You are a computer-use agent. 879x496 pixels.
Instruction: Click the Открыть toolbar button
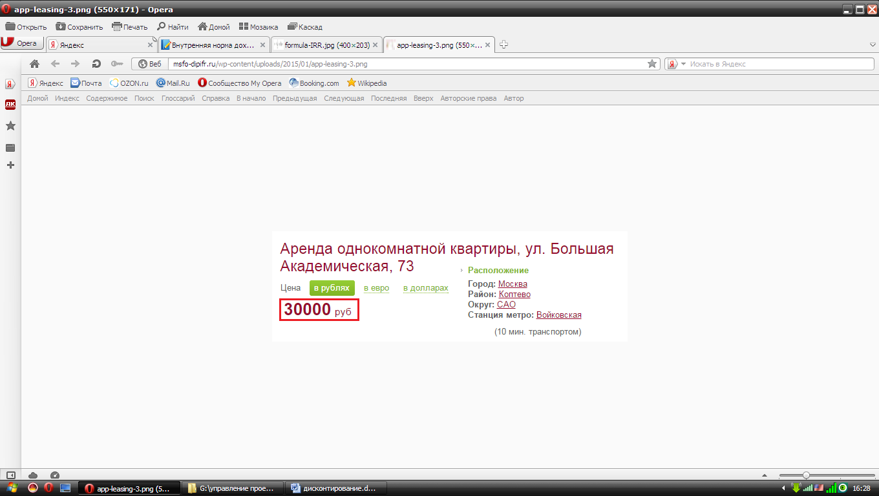[x=26, y=27]
